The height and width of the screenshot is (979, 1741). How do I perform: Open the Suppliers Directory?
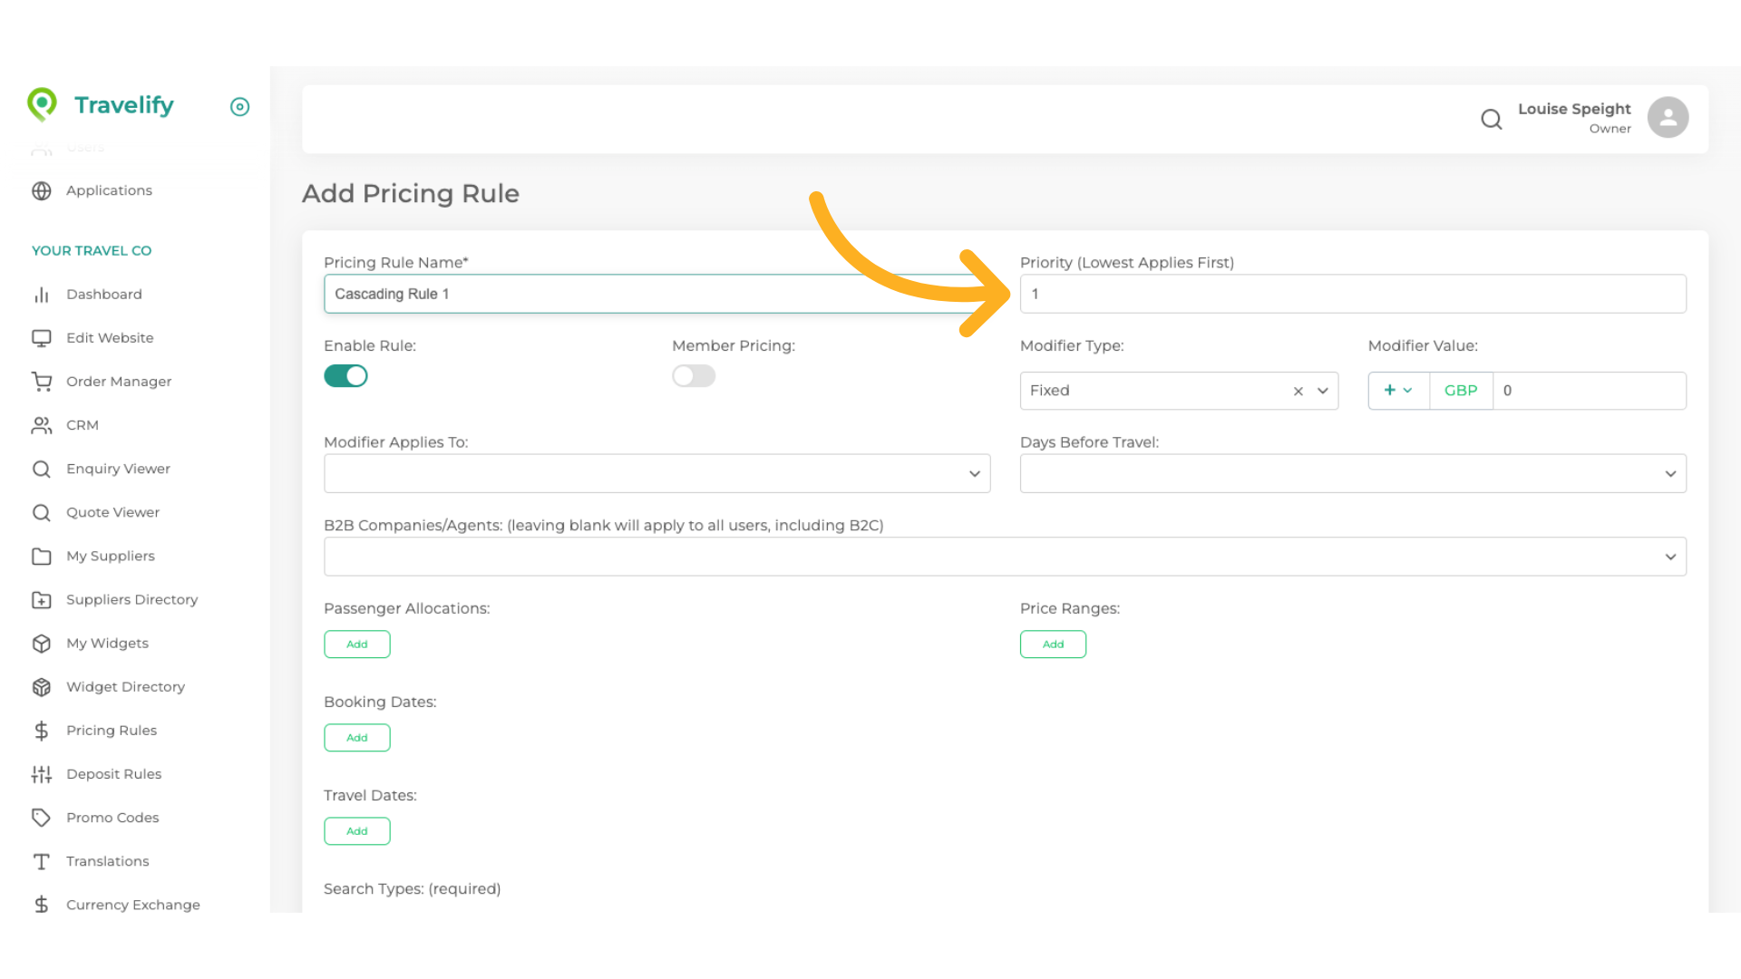pyautogui.click(x=132, y=599)
